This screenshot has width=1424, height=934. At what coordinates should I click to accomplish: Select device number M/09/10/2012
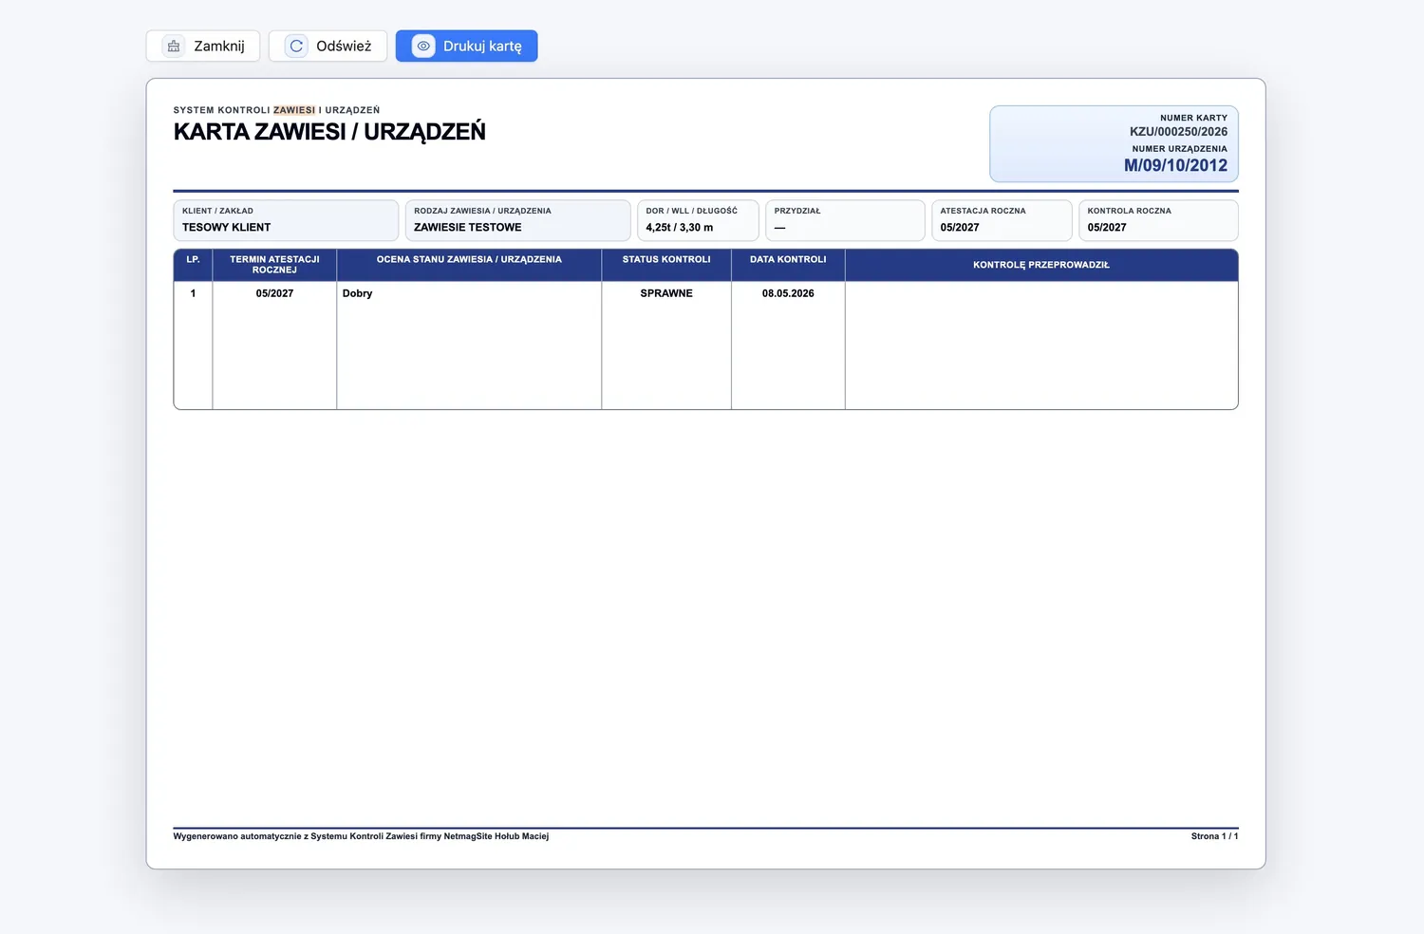(x=1175, y=165)
